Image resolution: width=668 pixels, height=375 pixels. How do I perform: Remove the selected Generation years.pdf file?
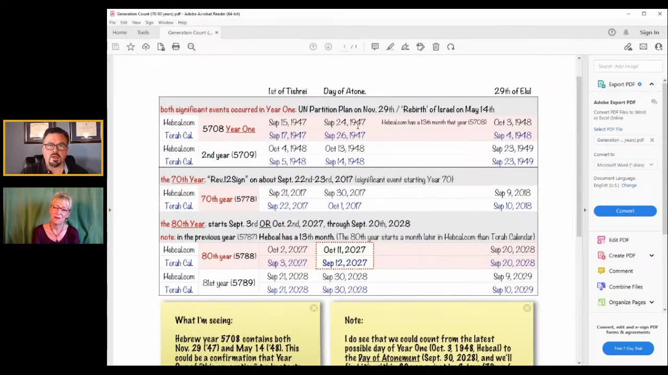click(x=652, y=140)
